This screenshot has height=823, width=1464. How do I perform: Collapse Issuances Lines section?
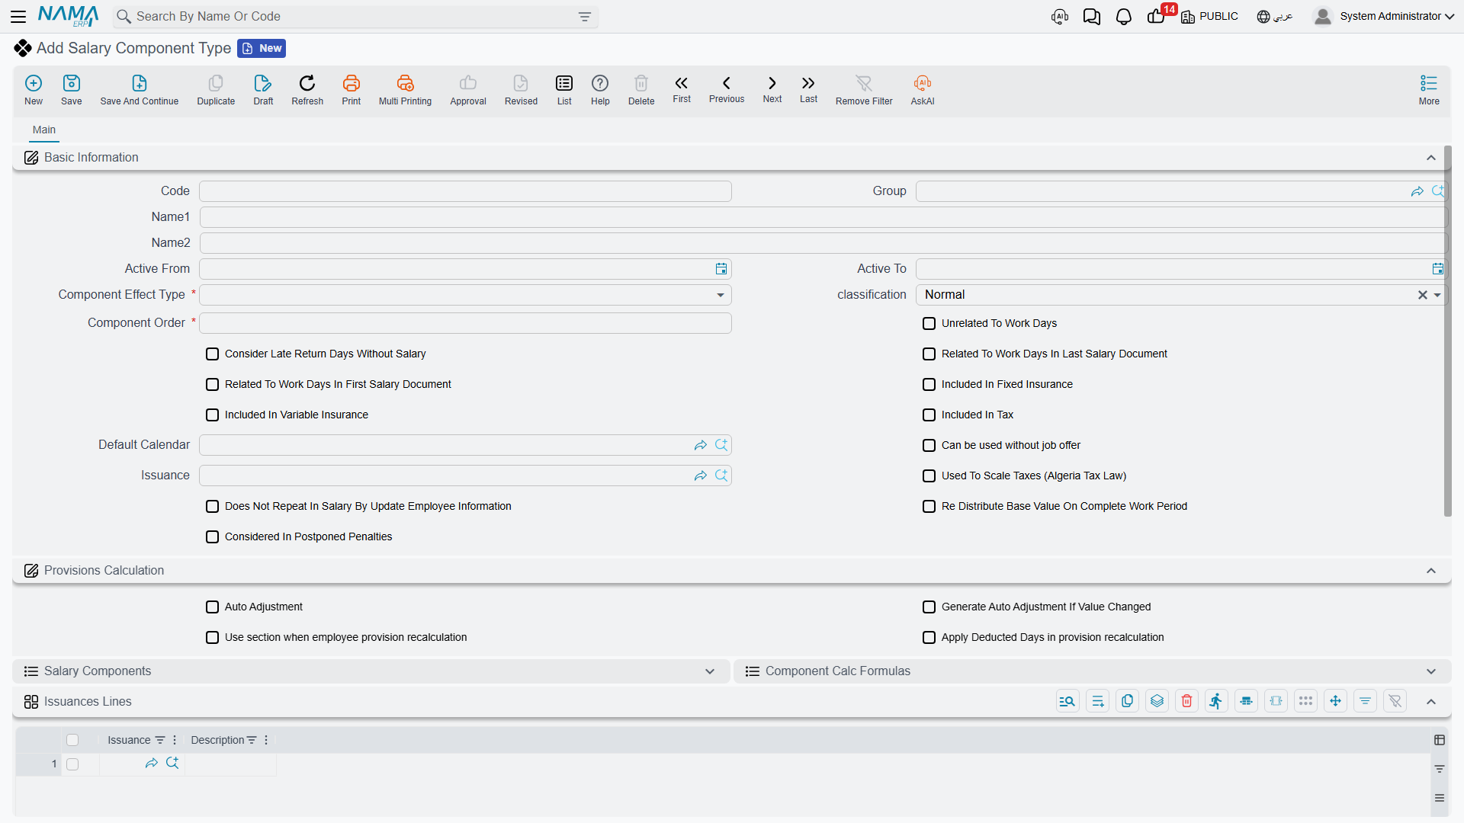pyautogui.click(x=1431, y=702)
